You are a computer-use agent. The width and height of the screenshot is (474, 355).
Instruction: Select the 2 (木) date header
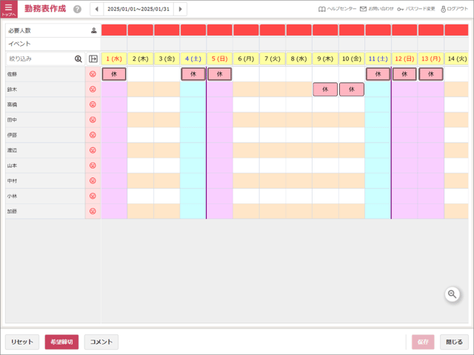pos(140,59)
